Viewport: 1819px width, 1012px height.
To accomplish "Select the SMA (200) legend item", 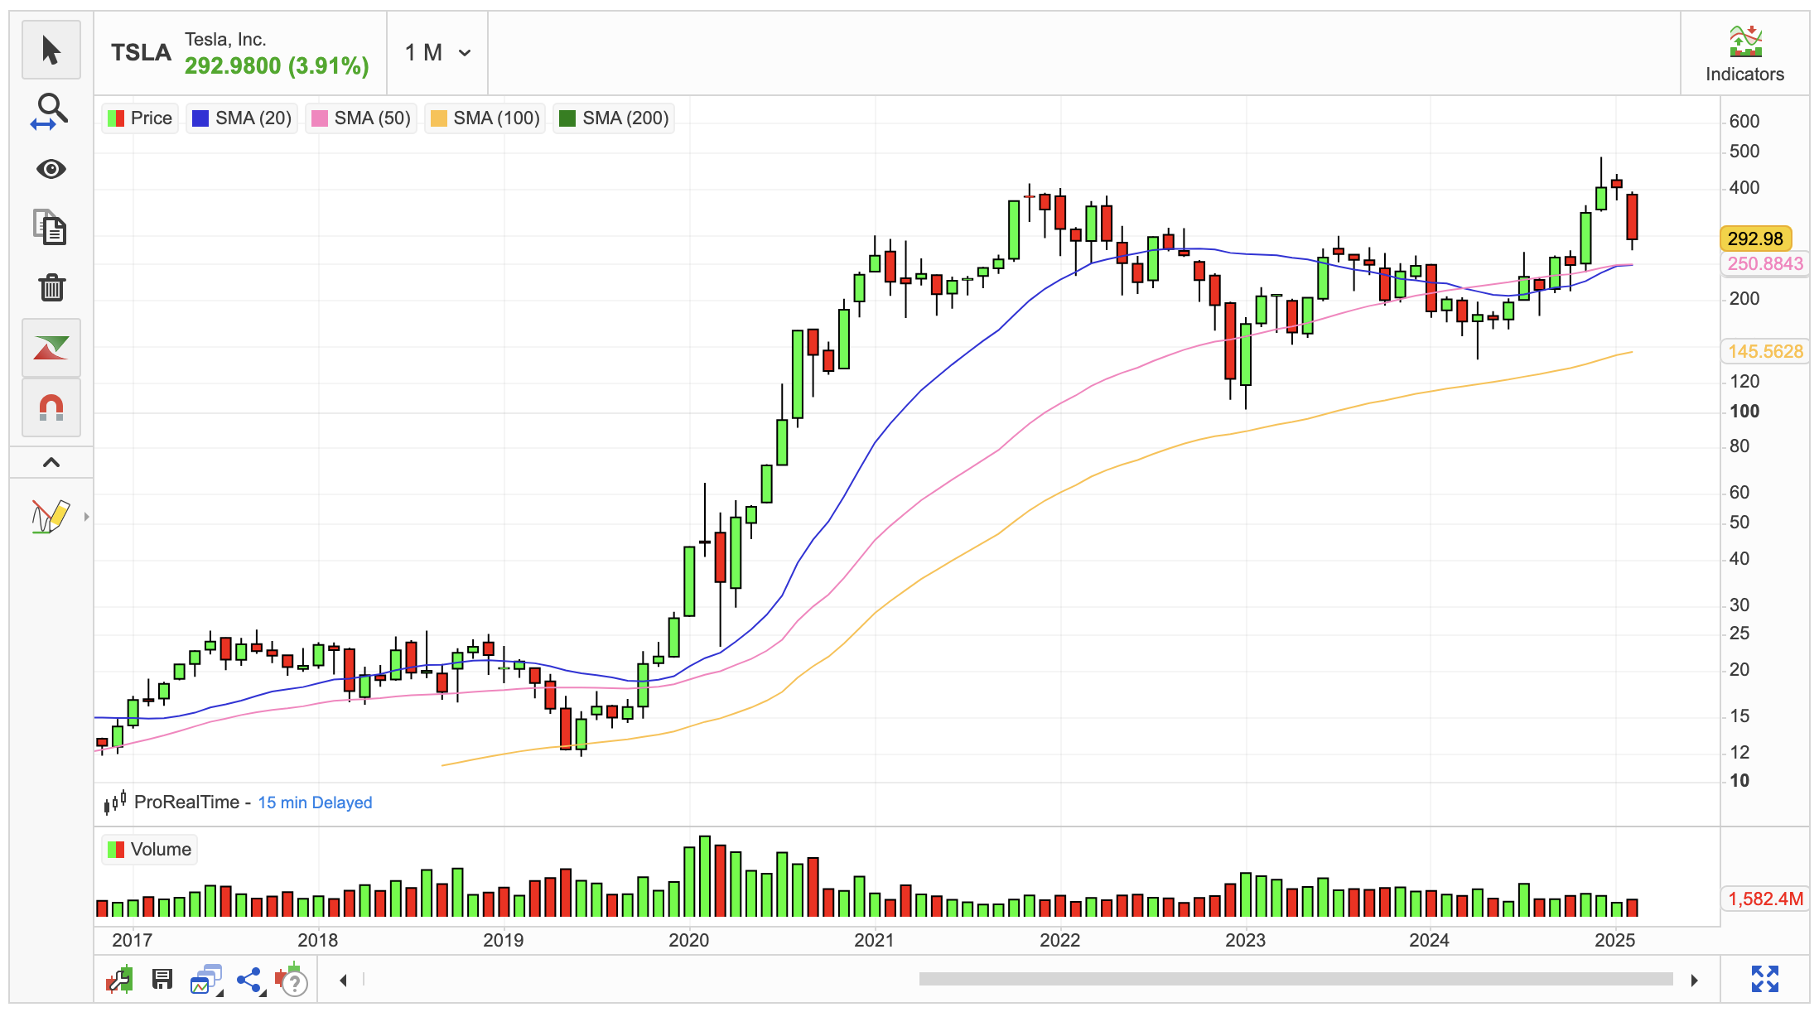I will (615, 118).
